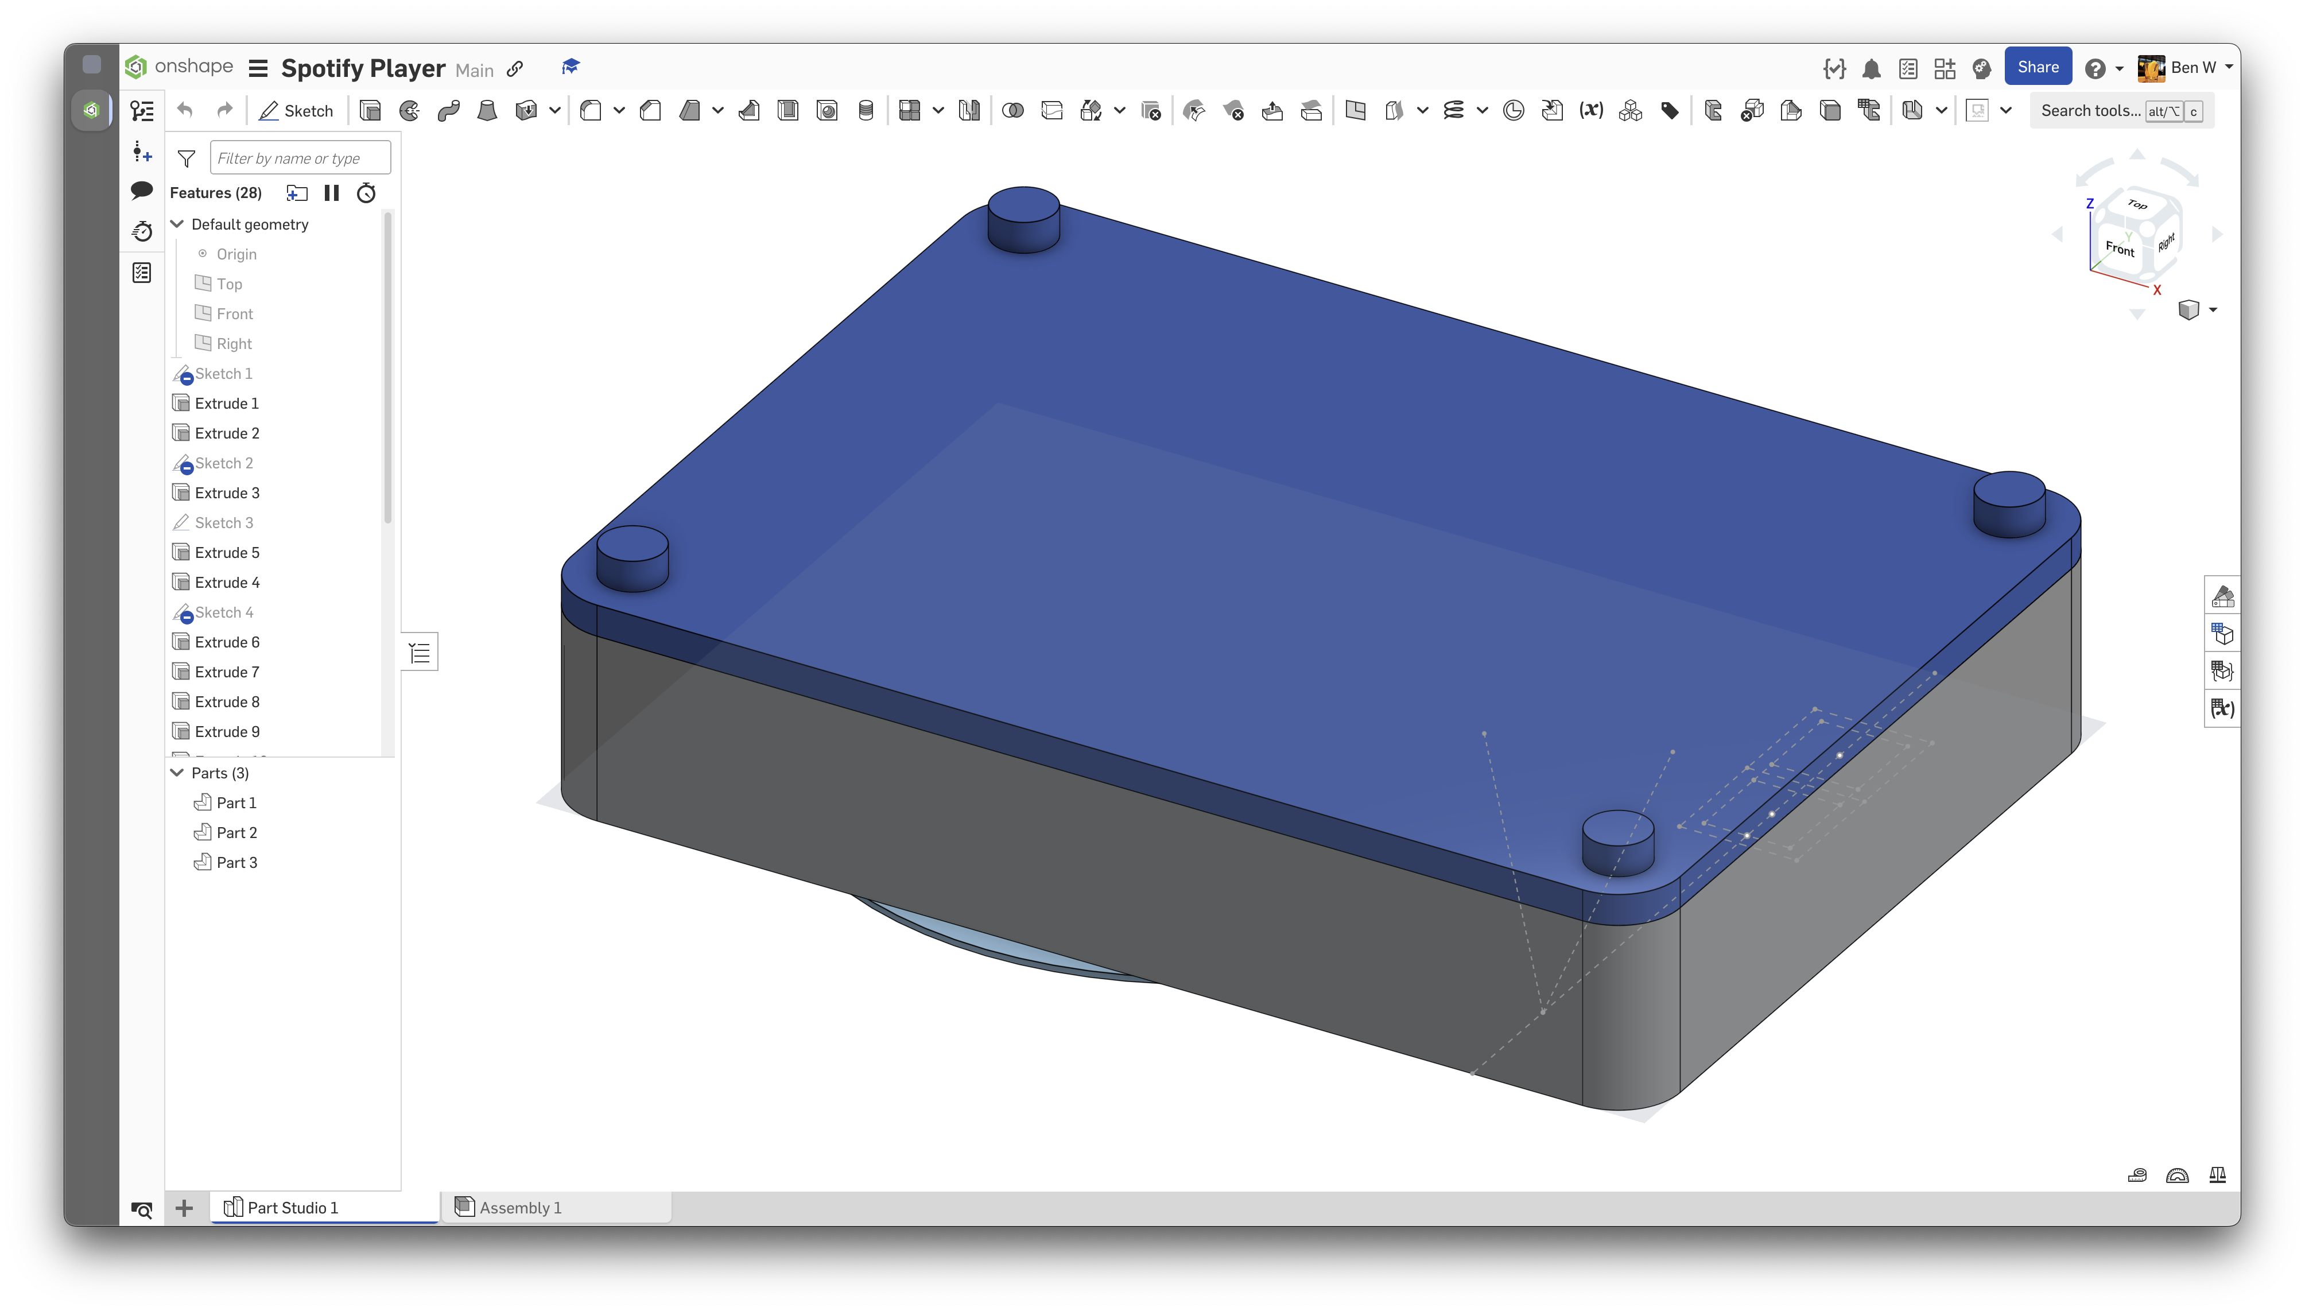Click the Sketch button
The height and width of the screenshot is (1311, 2305).
(296, 111)
